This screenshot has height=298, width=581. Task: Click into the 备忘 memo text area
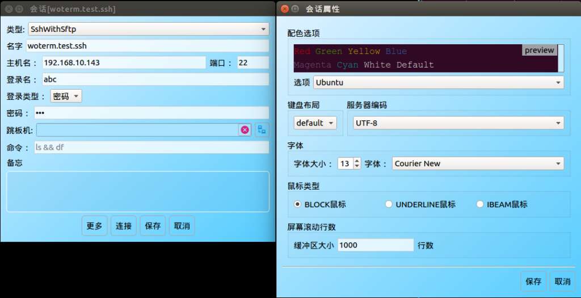138,192
